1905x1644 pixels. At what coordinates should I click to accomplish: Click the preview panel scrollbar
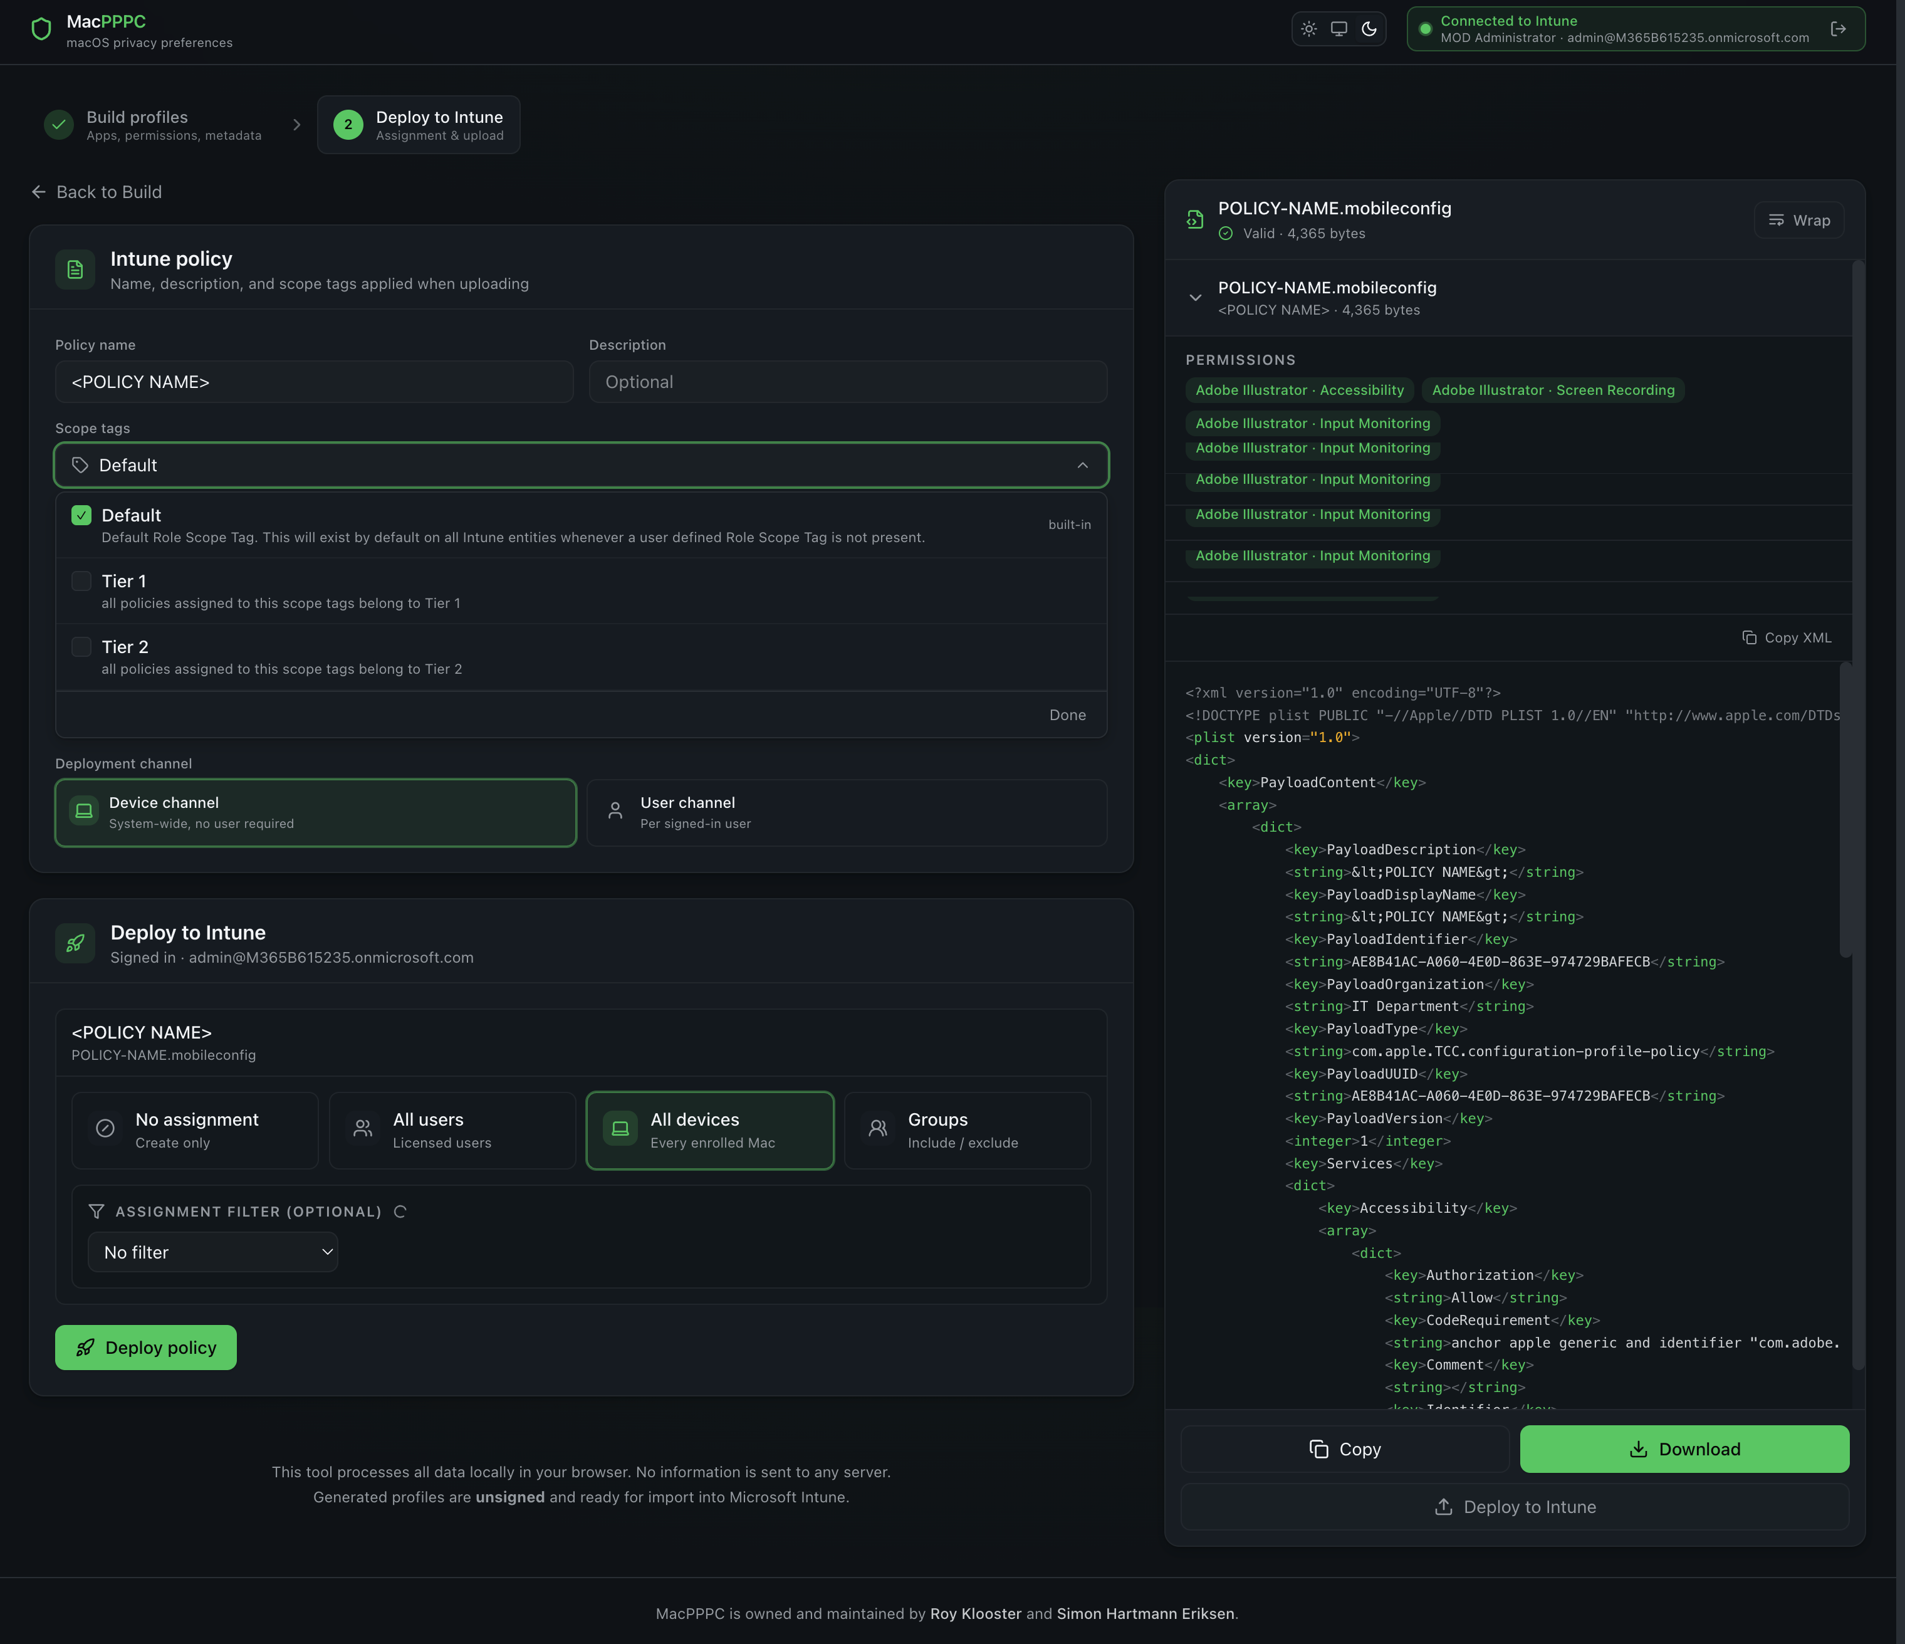pos(1858,815)
